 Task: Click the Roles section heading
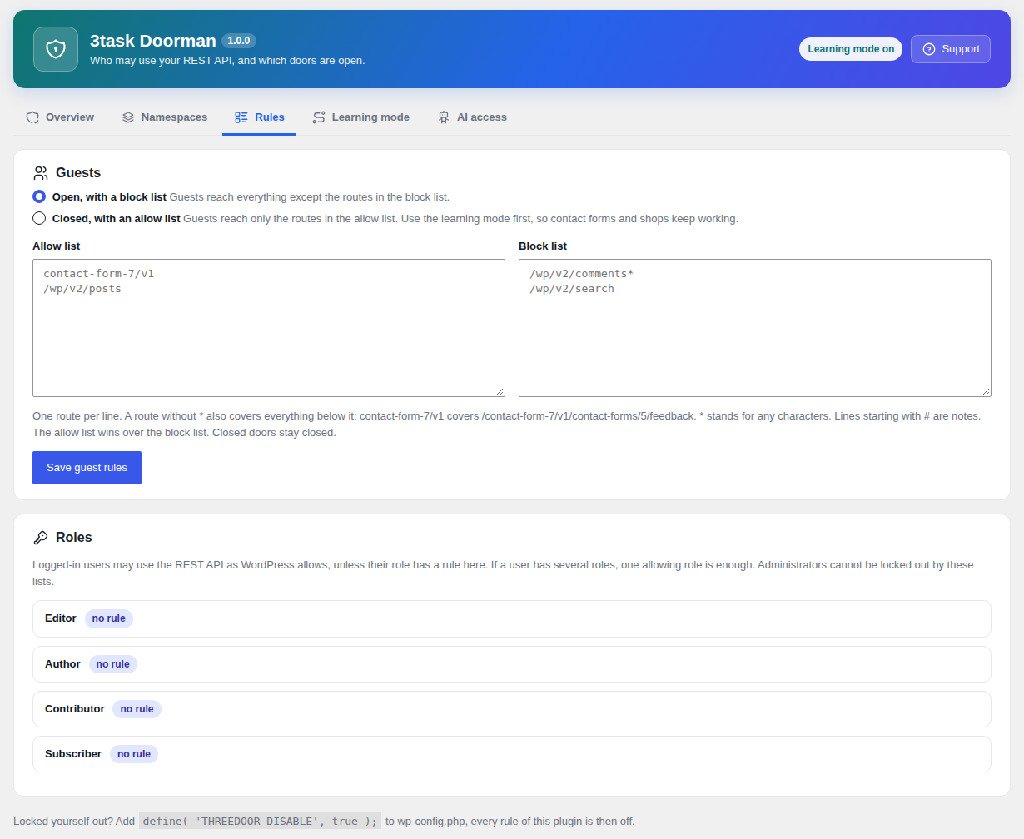point(74,538)
